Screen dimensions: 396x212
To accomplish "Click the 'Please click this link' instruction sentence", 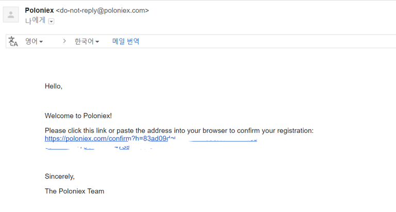I will click(x=179, y=131).
